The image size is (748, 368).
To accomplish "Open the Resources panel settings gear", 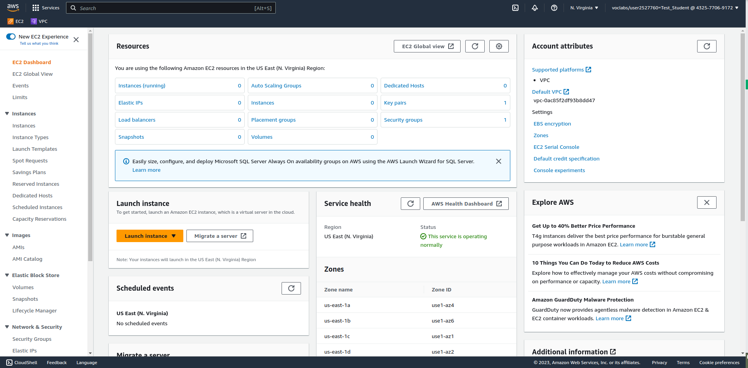I will click(x=499, y=46).
